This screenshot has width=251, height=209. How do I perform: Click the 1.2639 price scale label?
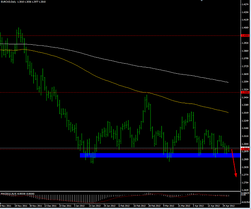pyautogui.click(x=245, y=190)
